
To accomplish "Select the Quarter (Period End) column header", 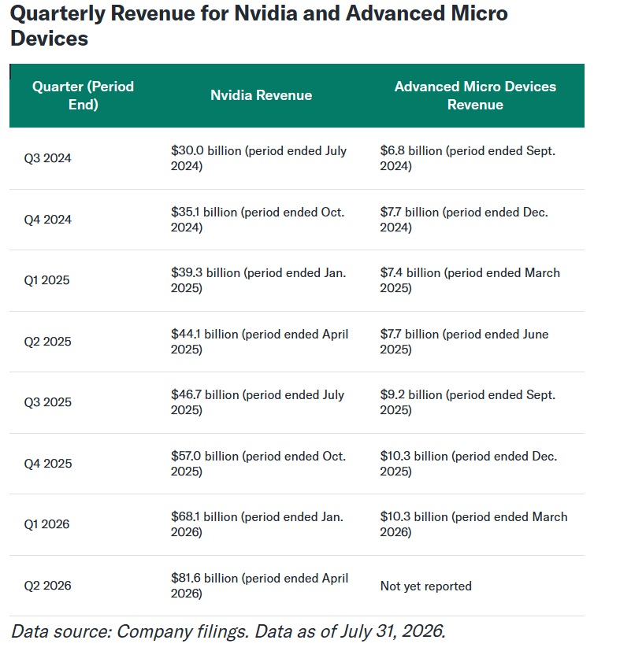I will click(83, 95).
